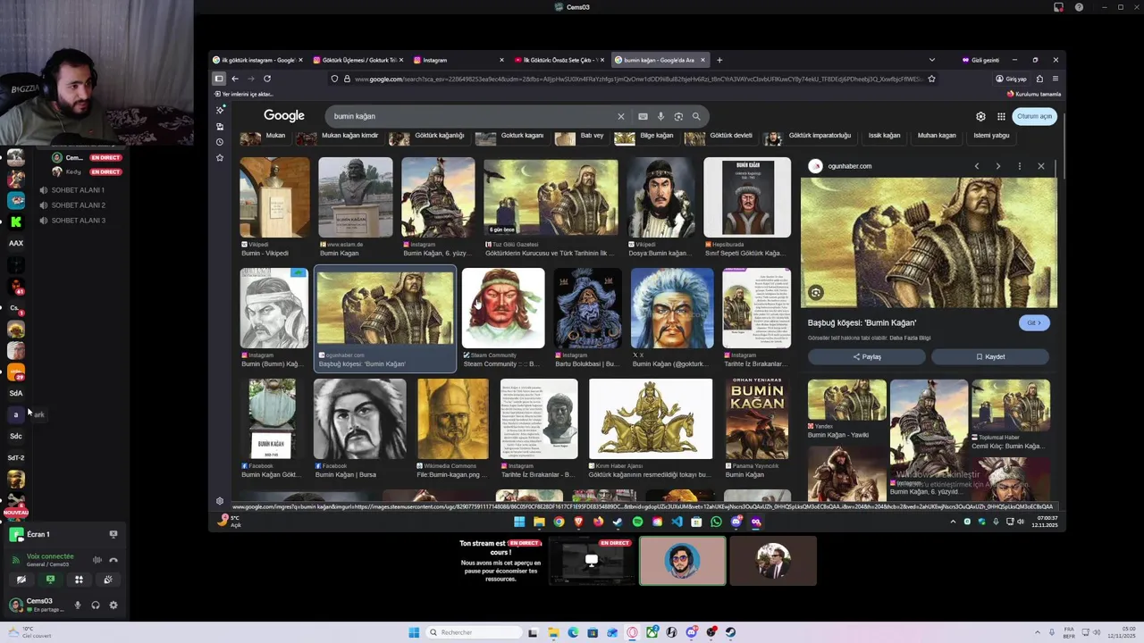Screen dimensions: 1144x643
Task: Open sidebar settings gear at bottom
Action: pyautogui.click(x=220, y=501)
